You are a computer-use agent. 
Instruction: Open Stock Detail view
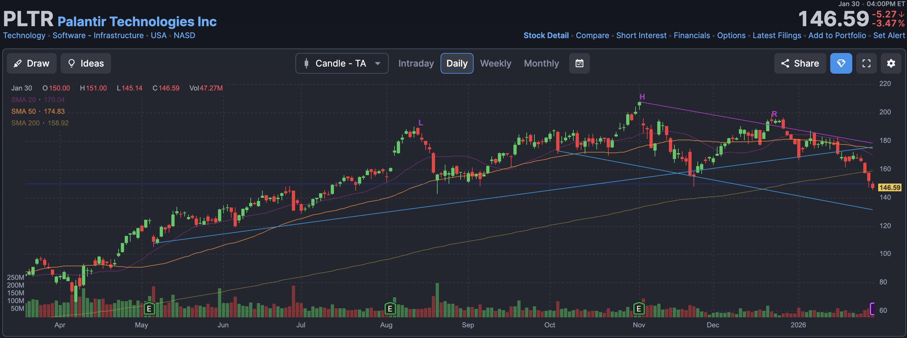546,36
